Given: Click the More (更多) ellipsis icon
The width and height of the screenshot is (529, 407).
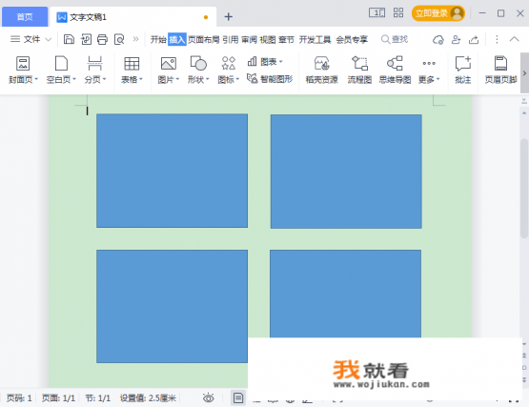Looking at the screenshot, I should click(429, 63).
